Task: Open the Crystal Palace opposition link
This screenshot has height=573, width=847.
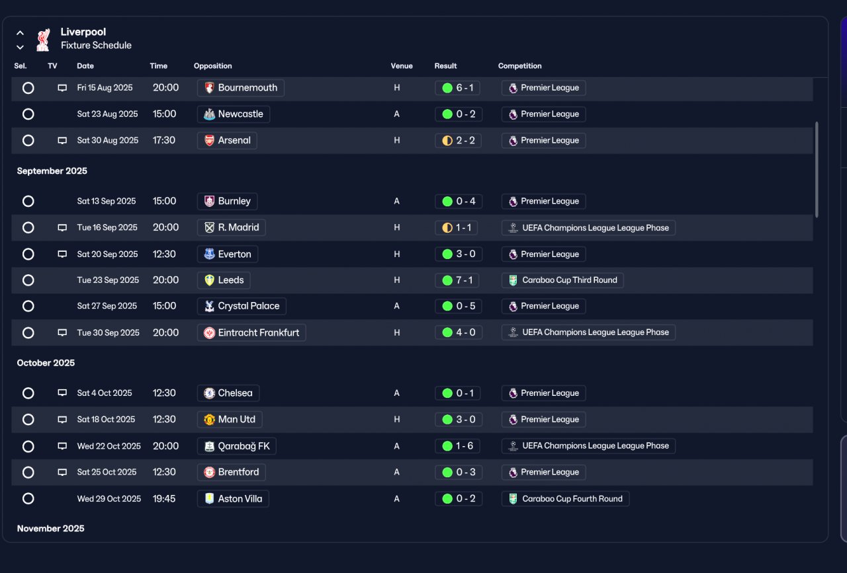Action: click(x=242, y=306)
